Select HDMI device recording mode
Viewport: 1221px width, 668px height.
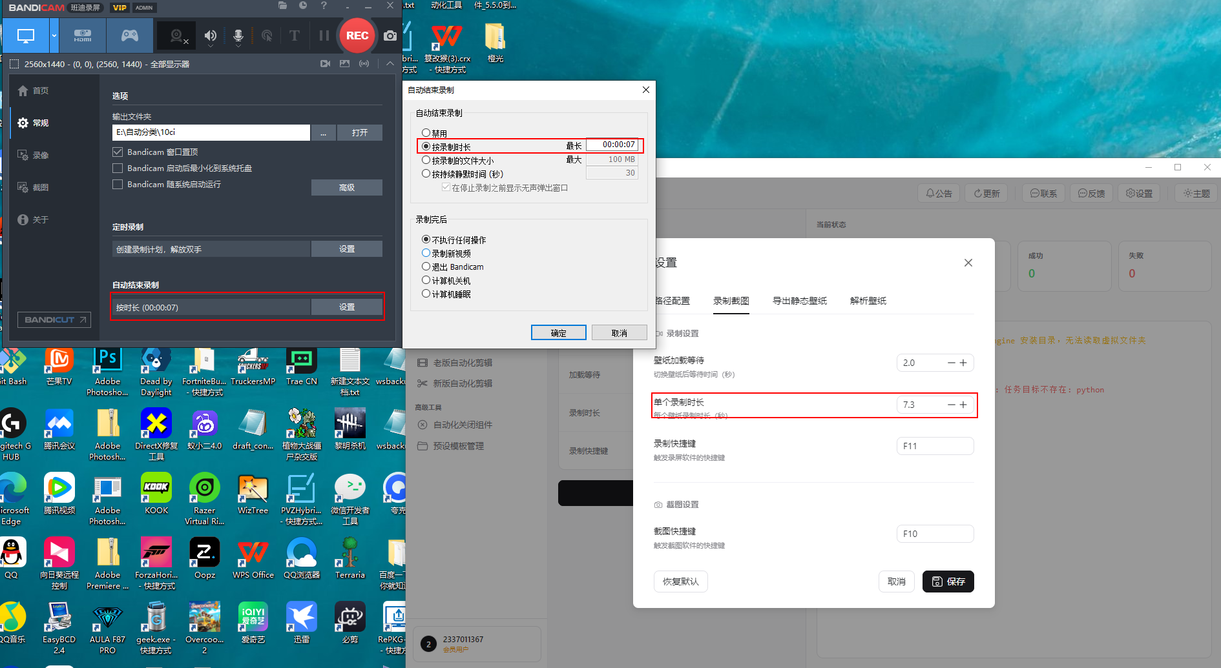[83, 35]
